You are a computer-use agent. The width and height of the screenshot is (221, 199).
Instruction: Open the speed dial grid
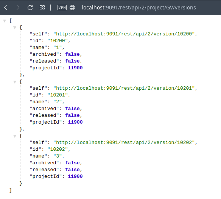(x=42, y=8)
